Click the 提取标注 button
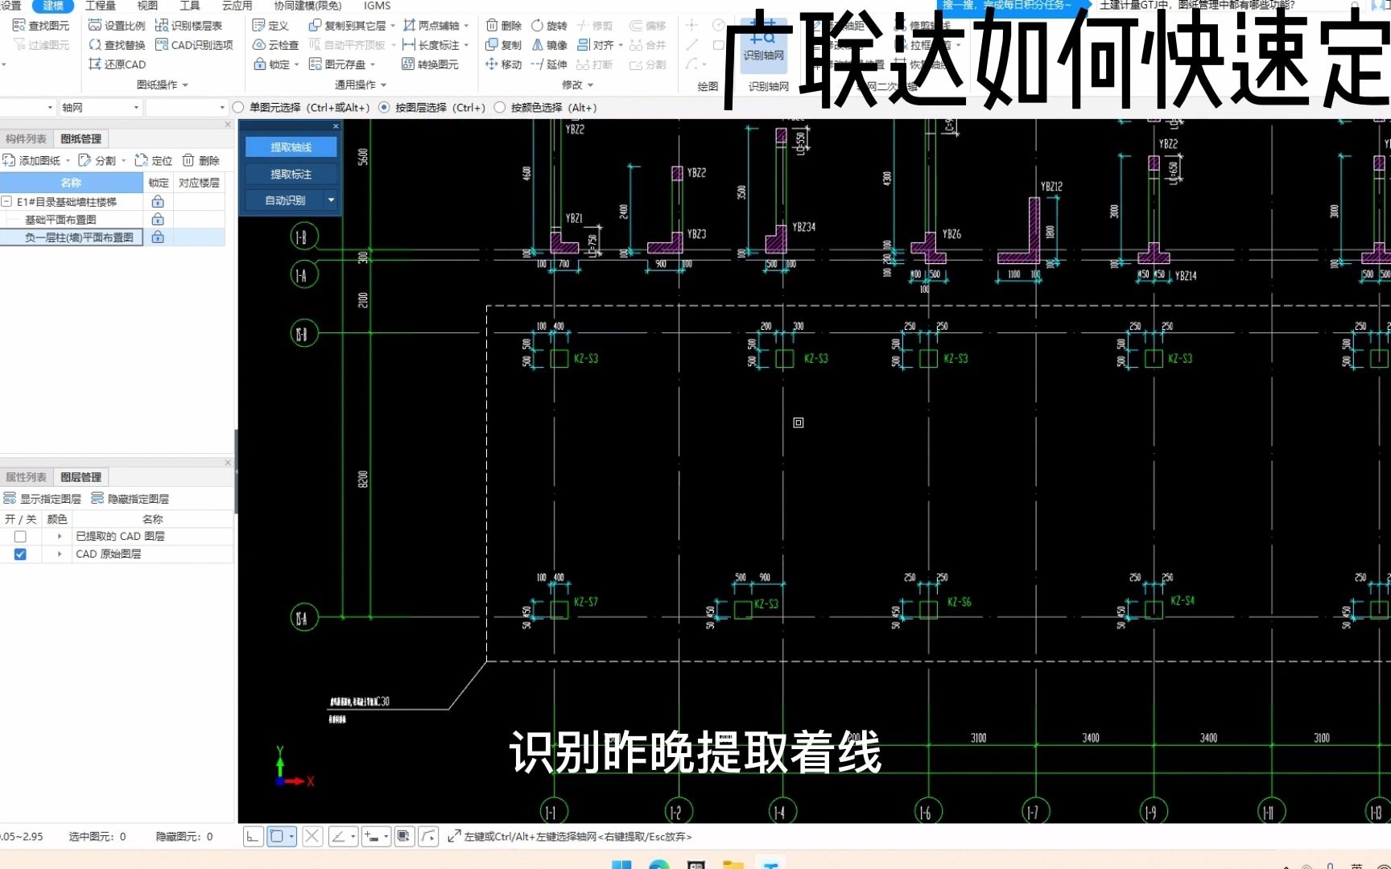This screenshot has width=1391, height=869. coord(291,174)
